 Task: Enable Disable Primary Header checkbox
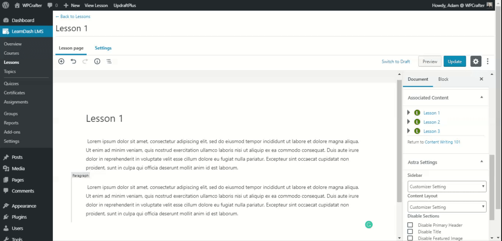pos(410,225)
